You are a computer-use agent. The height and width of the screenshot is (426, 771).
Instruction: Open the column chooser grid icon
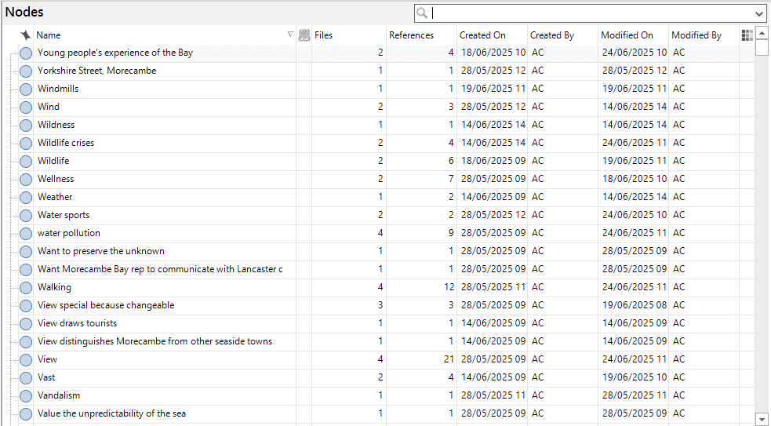click(747, 35)
